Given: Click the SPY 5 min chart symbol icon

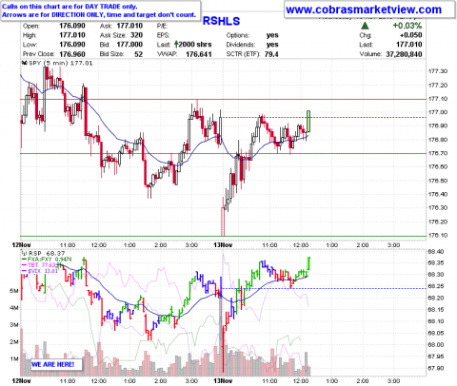Looking at the screenshot, I should (x=24, y=63).
